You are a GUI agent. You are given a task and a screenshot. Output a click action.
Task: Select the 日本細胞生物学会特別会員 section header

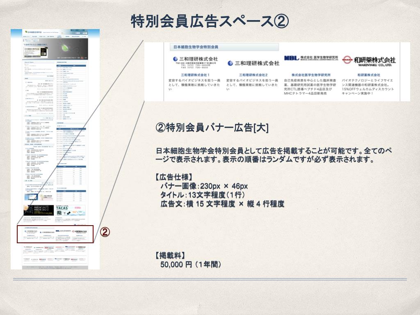click(224, 47)
